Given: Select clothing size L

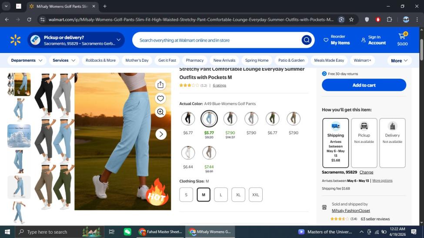Looking at the screenshot, I should (x=220, y=195).
